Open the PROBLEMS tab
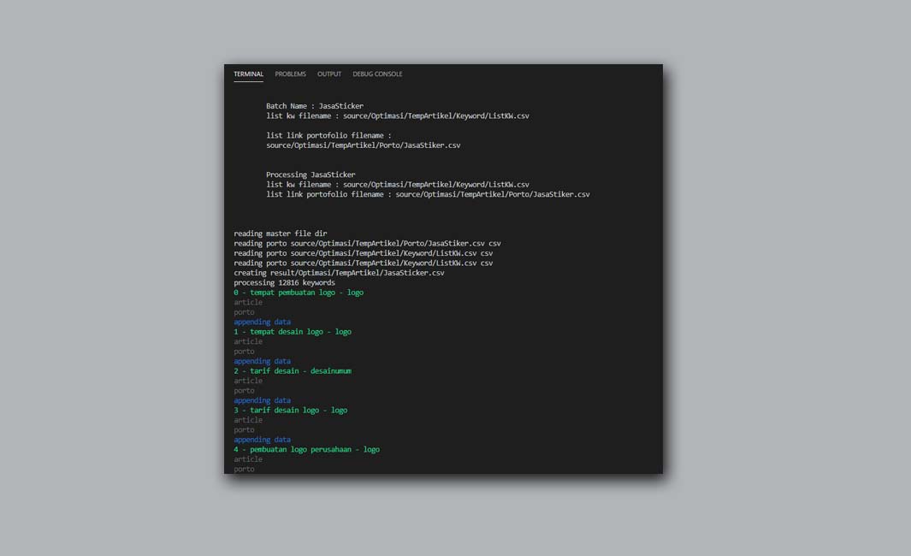The height and width of the screenshot is (556, 911). click(x=290, y=74)
